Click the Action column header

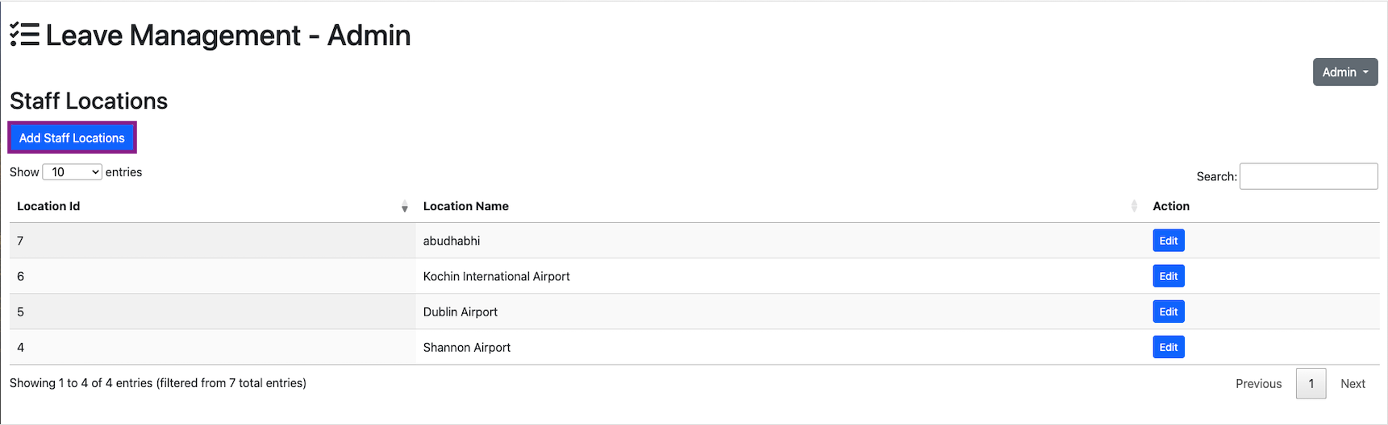tap(1171, 207)
